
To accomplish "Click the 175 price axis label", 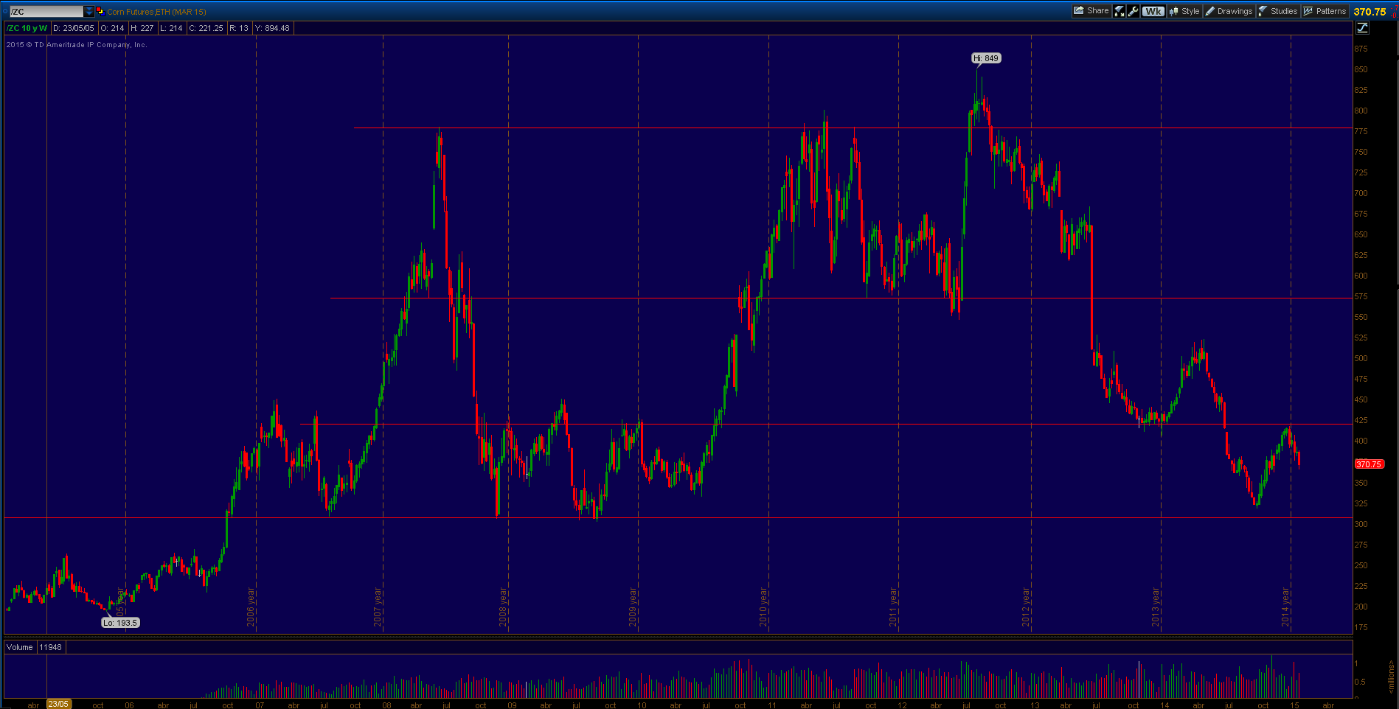I will pyautogui.click(x=1361, y=627).
